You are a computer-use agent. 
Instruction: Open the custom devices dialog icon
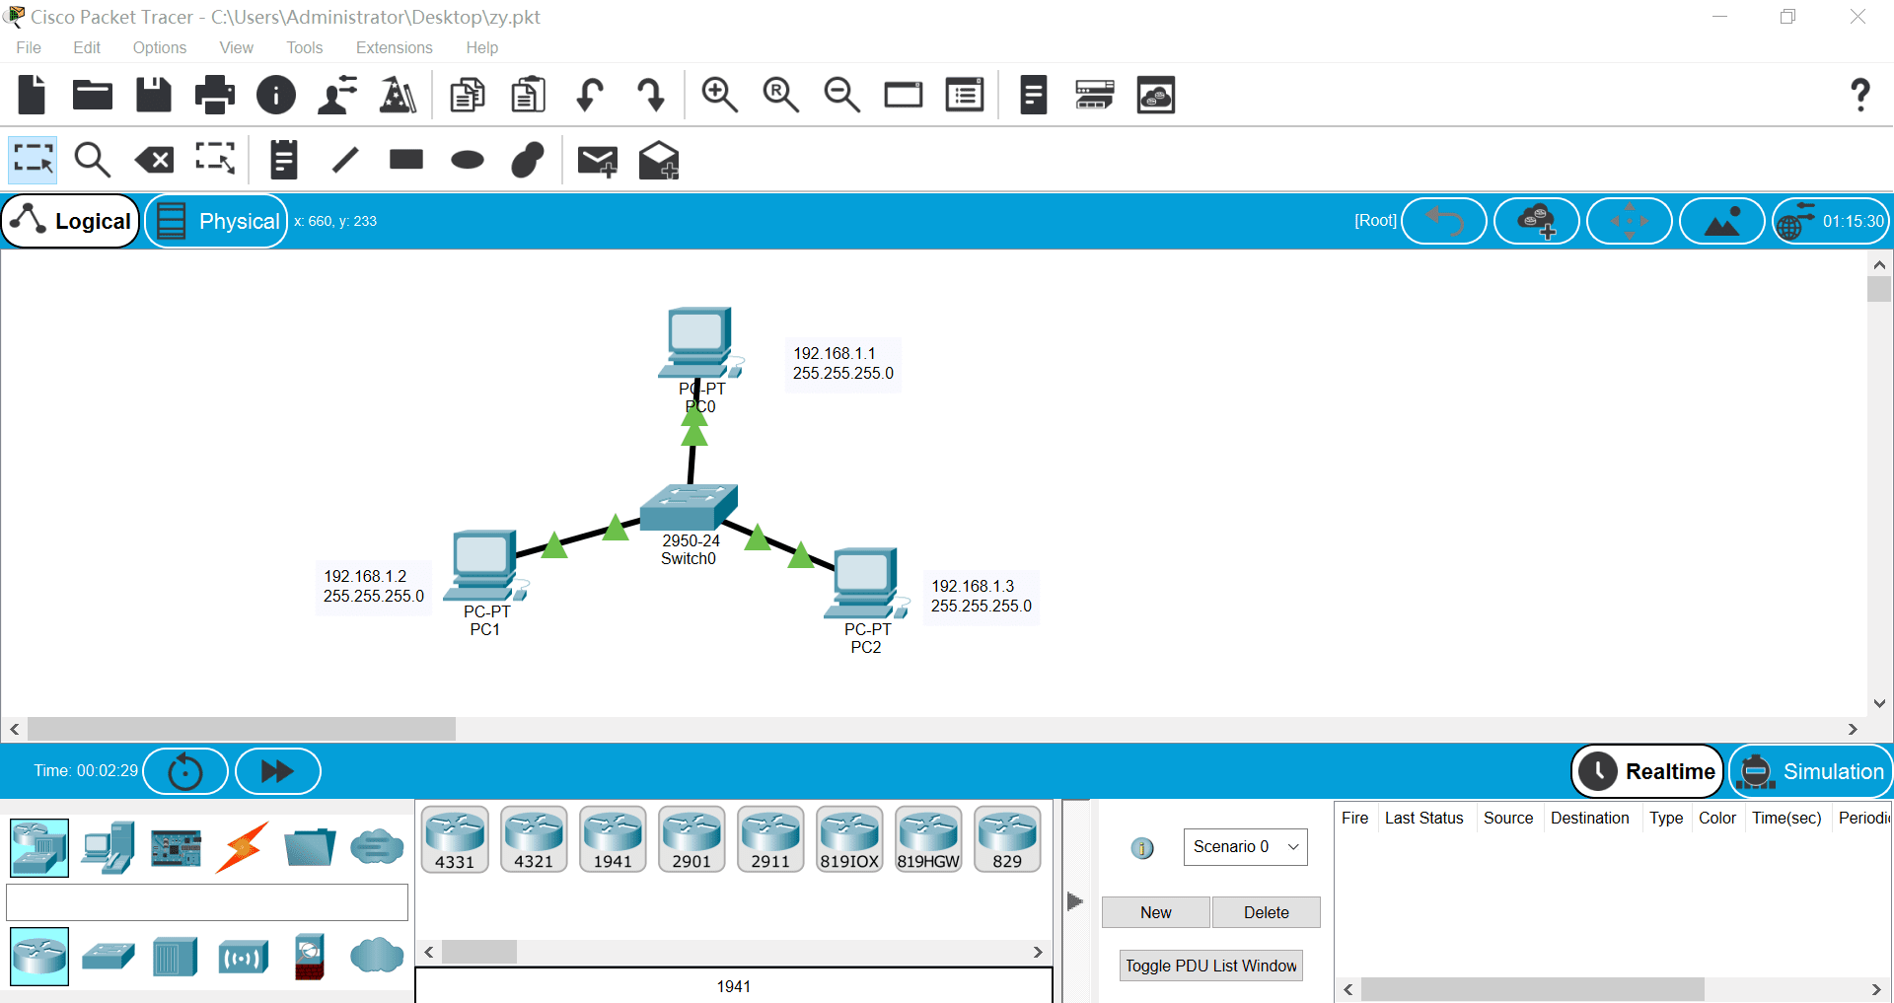(964, 96)
